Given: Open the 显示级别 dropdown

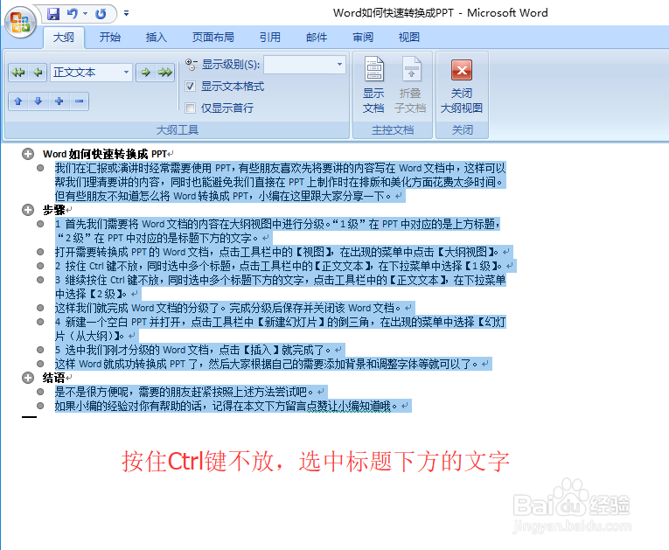Looking at the screenshot, I should [x=339, y=65].
